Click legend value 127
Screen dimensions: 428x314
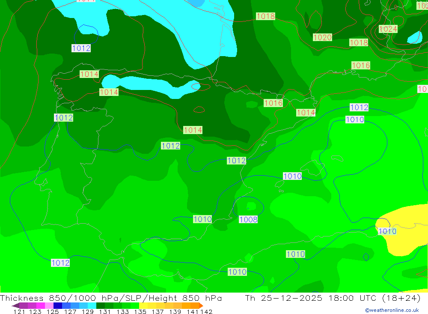[70, 311]
